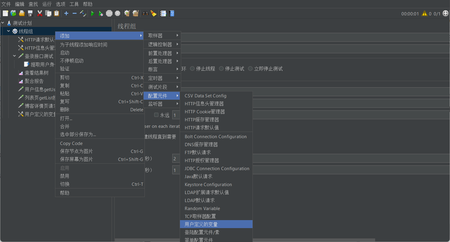Choose JDBC Connection Configuration
This screenshot has height=242, width=450.
[216, 169]
